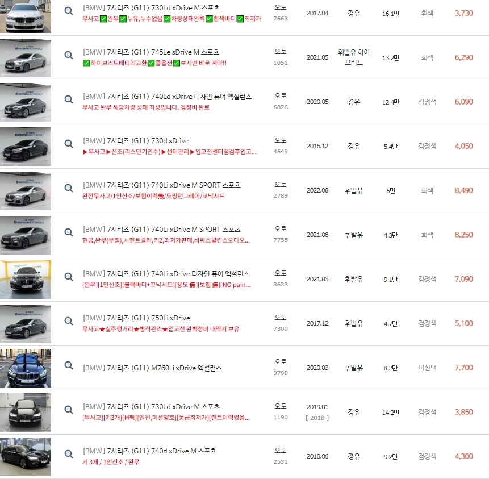The width and height of the screenshot is (489, 479).
Task: Open thumbnail of 740Li priced 7,090
Action: tap(26, 280)
